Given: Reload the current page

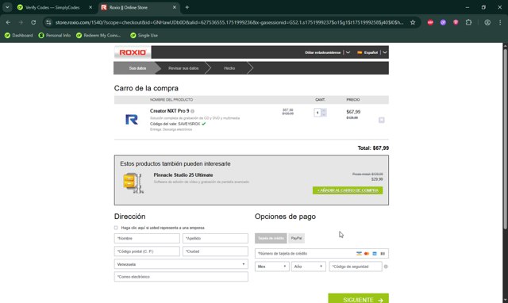Looking at the screenshot, I should pyautogui.click(x=33, y=22).
